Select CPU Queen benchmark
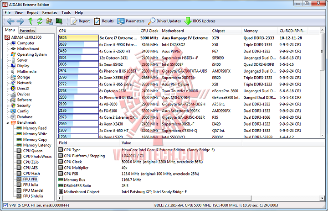This screenshot has height=211, width=328. pyautogui.click(x=33, y=151)
